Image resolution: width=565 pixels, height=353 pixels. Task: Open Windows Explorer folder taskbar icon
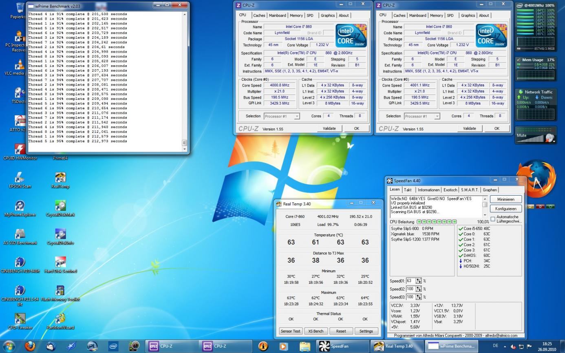coord(305,346)
